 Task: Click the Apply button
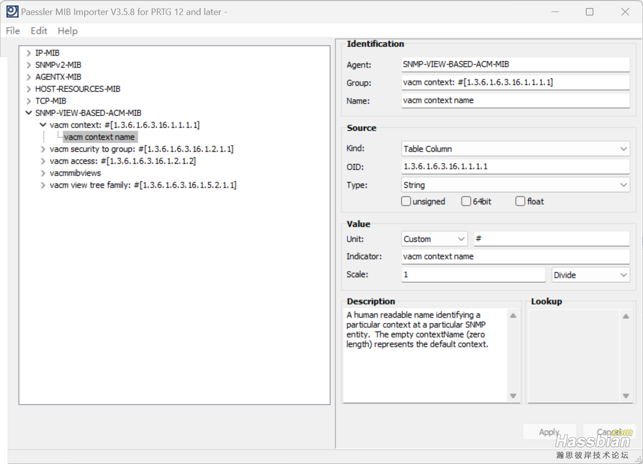click(x=549, y=431)
